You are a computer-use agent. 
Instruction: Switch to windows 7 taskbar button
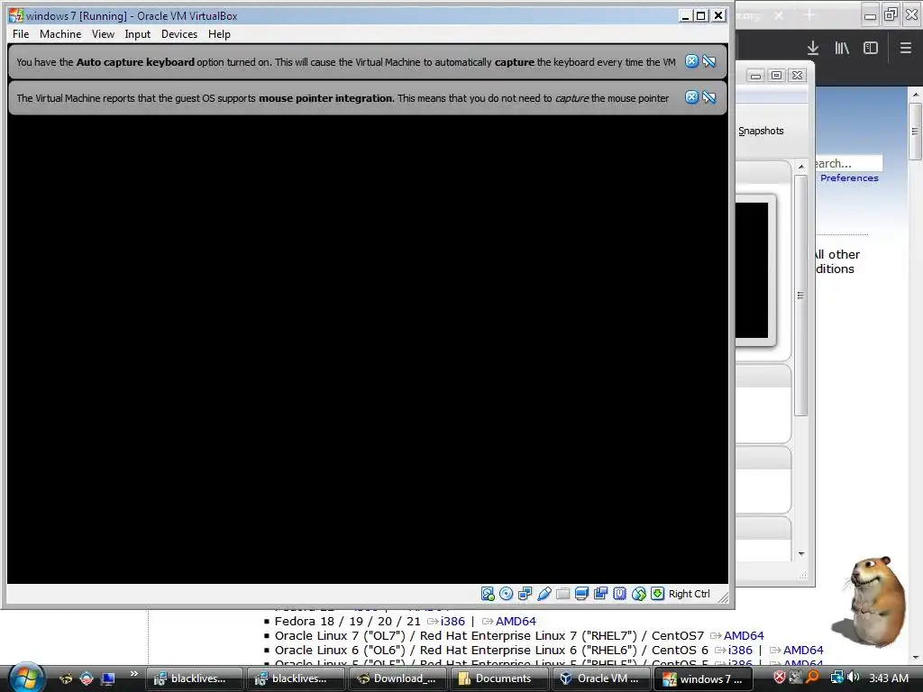703,678
